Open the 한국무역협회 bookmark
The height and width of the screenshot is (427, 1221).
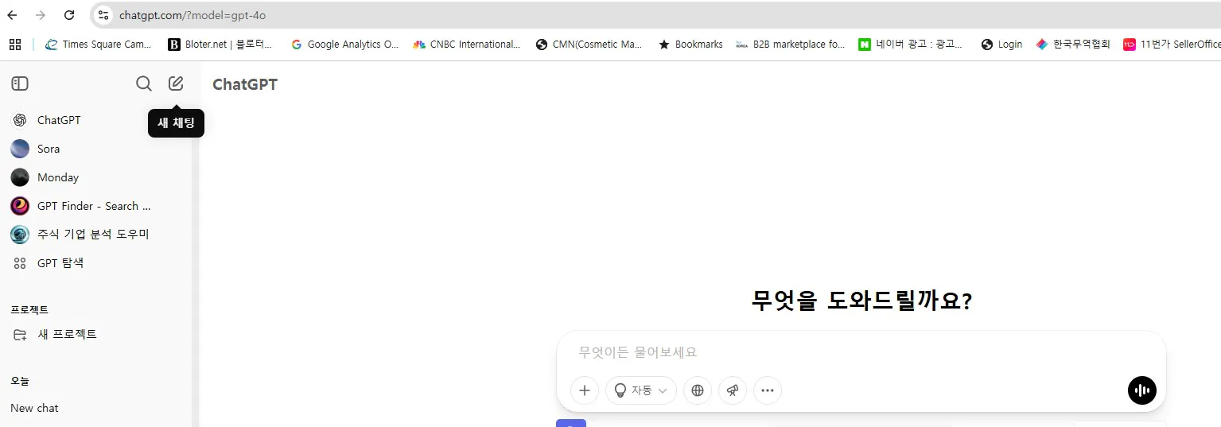click(x=1073, y=45)
